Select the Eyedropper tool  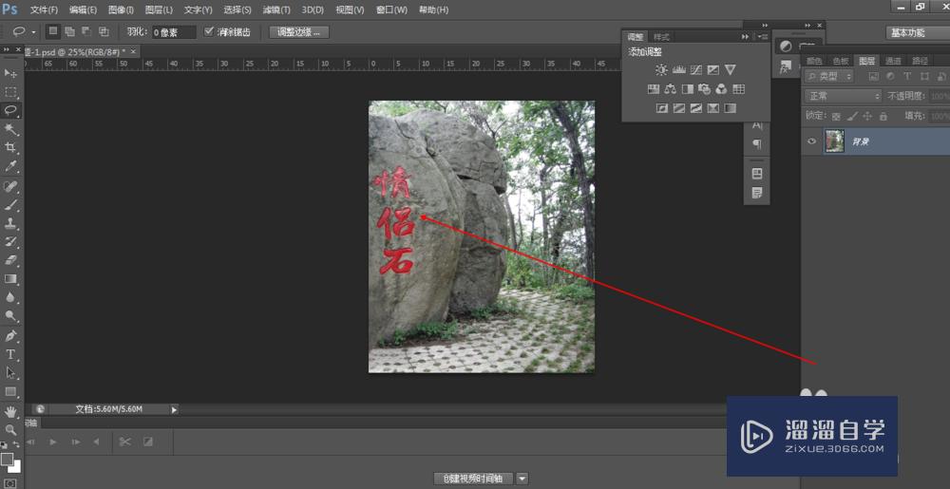click(x=10, y=166)
